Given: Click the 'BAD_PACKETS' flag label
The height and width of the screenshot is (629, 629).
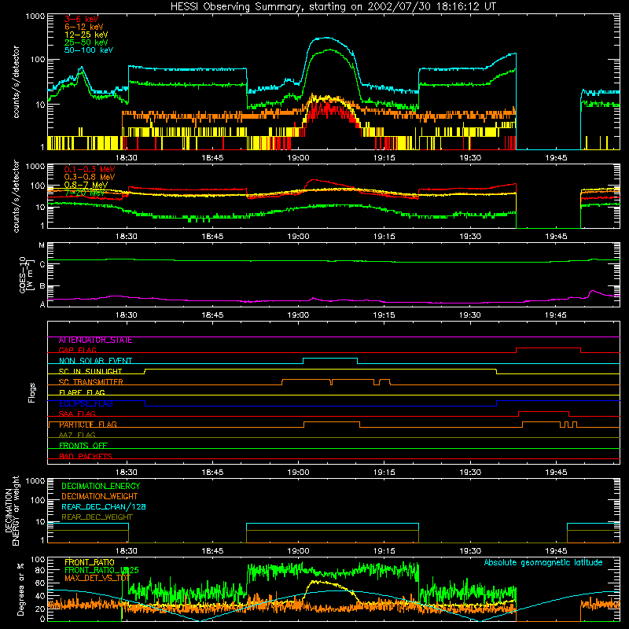Looking at the screenshot, I should click(86, 456).
